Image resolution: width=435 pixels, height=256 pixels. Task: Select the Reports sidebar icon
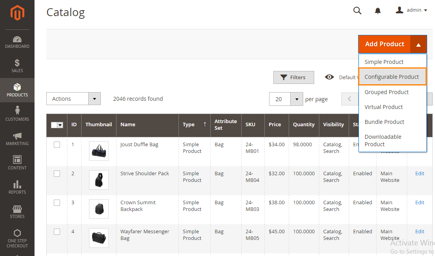(17, 184)
